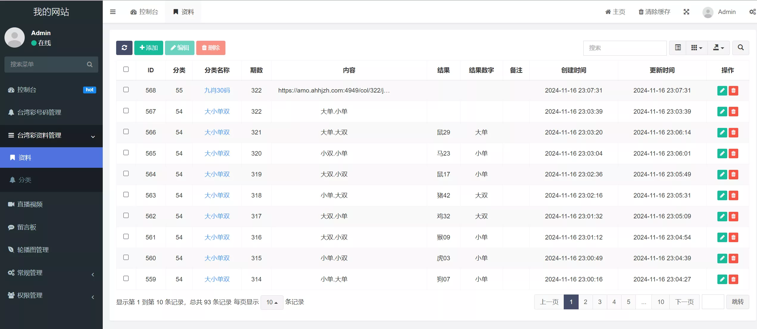Screen dimensions: 757x329
Task: Click the refresh records icon
Action: click(124, 48)
